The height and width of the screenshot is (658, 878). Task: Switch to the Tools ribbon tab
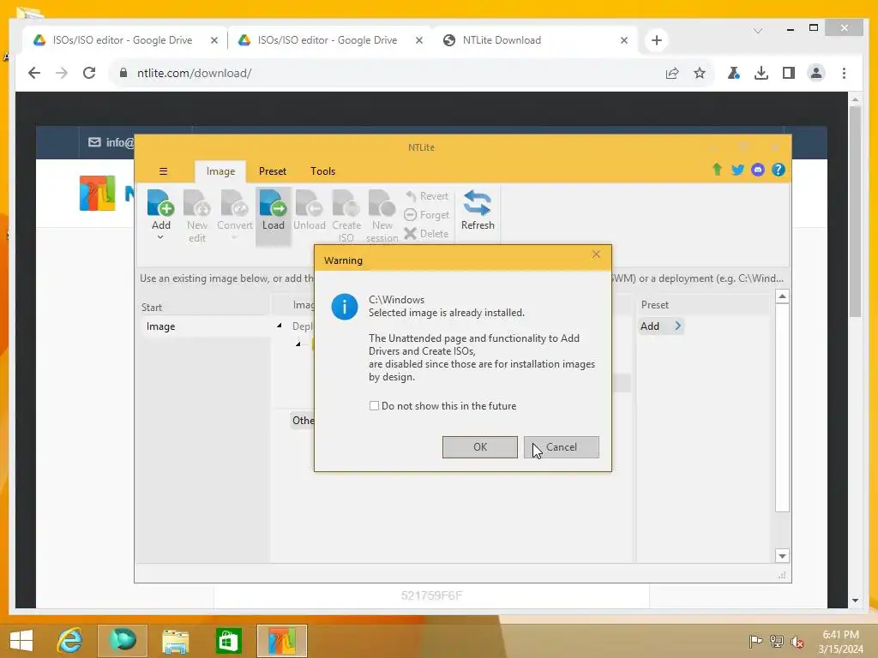pyautogui.click(x=322, y=171)
